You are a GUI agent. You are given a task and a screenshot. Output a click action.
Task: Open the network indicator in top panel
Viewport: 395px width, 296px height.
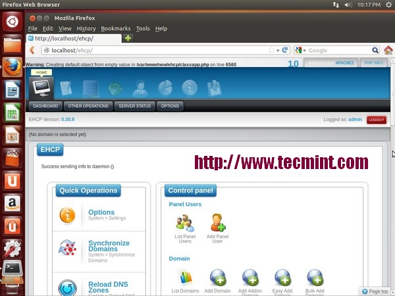[336, 5]
